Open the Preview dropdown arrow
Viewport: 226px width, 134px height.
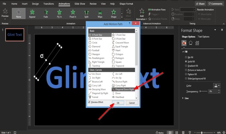(x=5, y=19)
